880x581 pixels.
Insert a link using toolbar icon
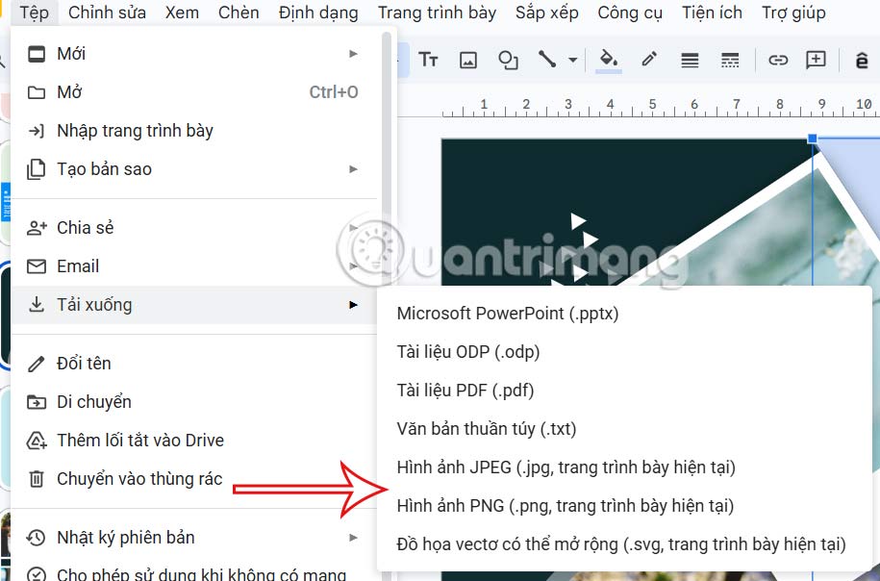(x=778, y=60)
